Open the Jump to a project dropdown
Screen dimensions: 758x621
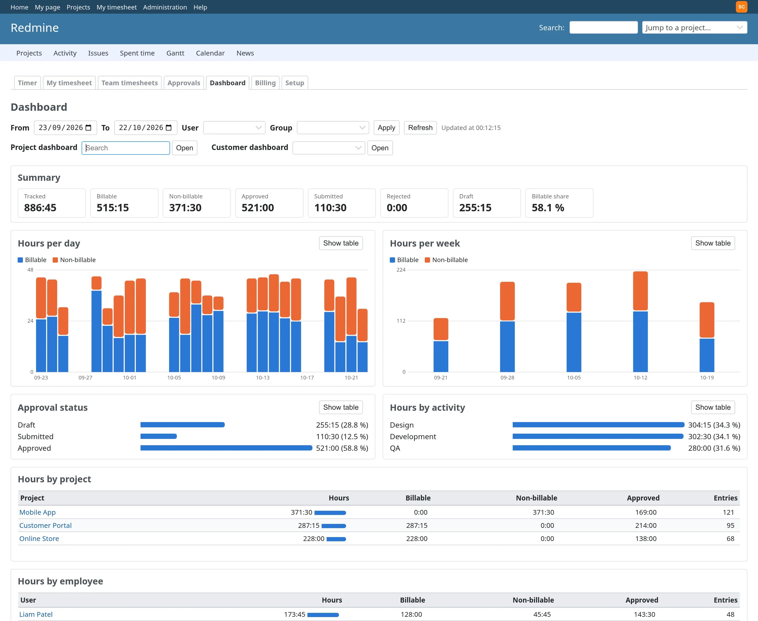(x=694, y=28)
